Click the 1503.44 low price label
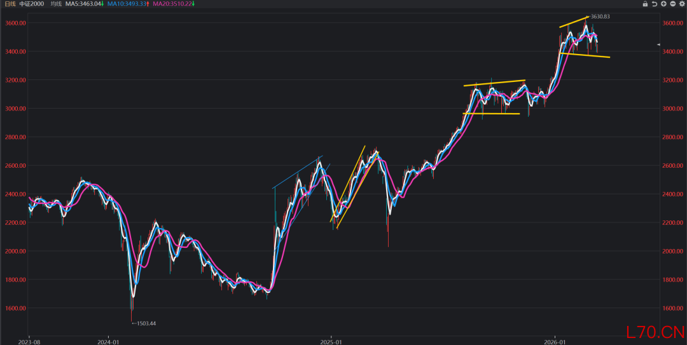 point(145,323)
